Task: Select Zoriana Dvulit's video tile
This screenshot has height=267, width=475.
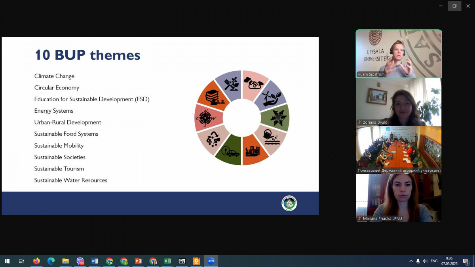Action: point(399,102)
